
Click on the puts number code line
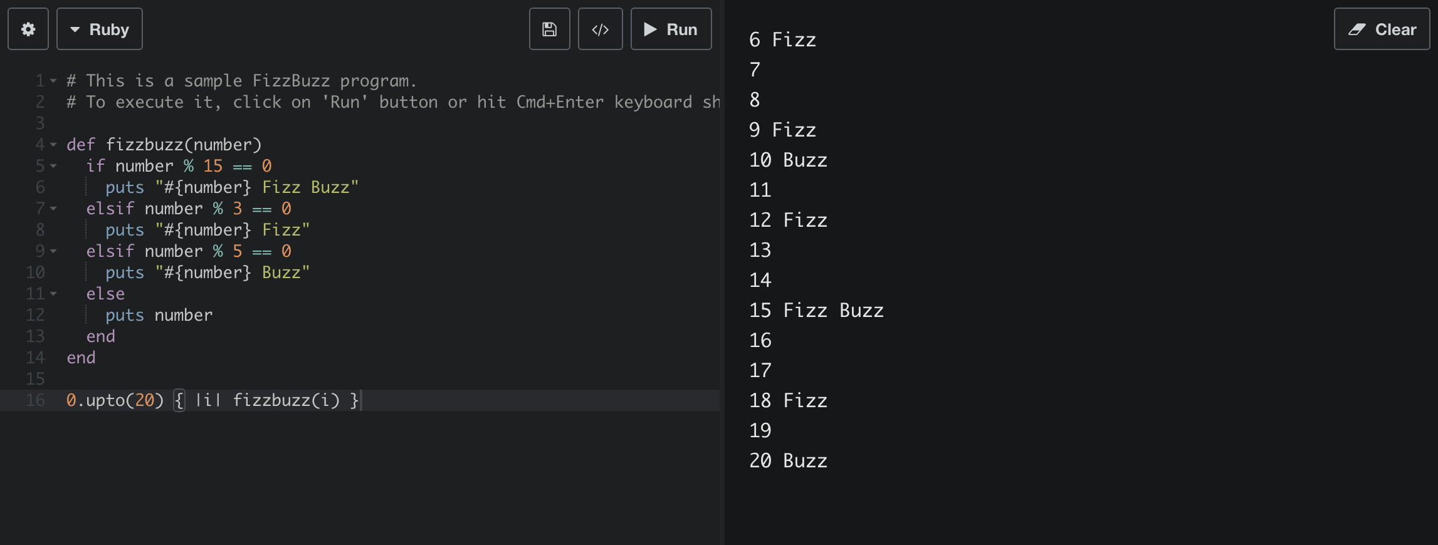[159, 315]
